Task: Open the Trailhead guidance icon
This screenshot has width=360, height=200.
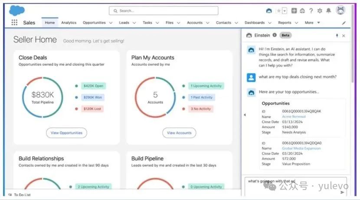Action: coord(302,11)
